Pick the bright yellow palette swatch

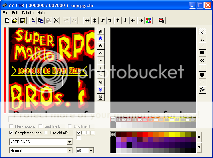(x=172, y=134)
